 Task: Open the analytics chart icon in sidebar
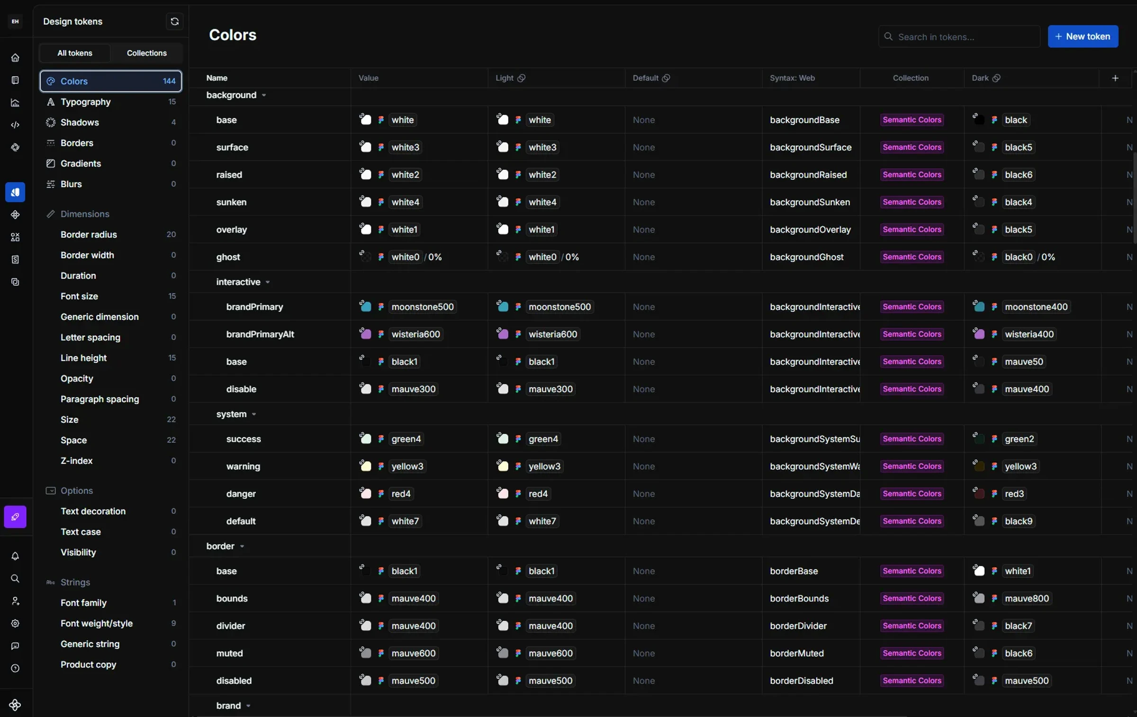[15, 103]
